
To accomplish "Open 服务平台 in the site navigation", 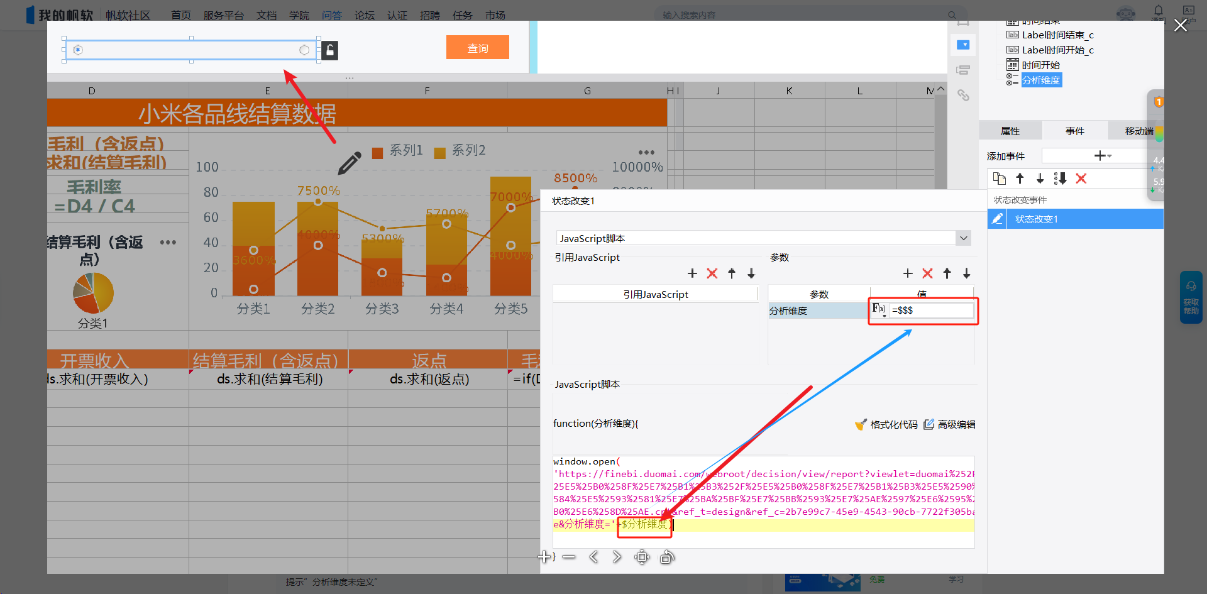I will click(x=224, y=15).
